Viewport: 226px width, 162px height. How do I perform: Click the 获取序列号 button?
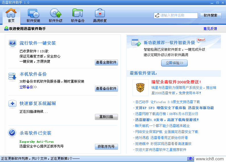(x=106, y=147)
